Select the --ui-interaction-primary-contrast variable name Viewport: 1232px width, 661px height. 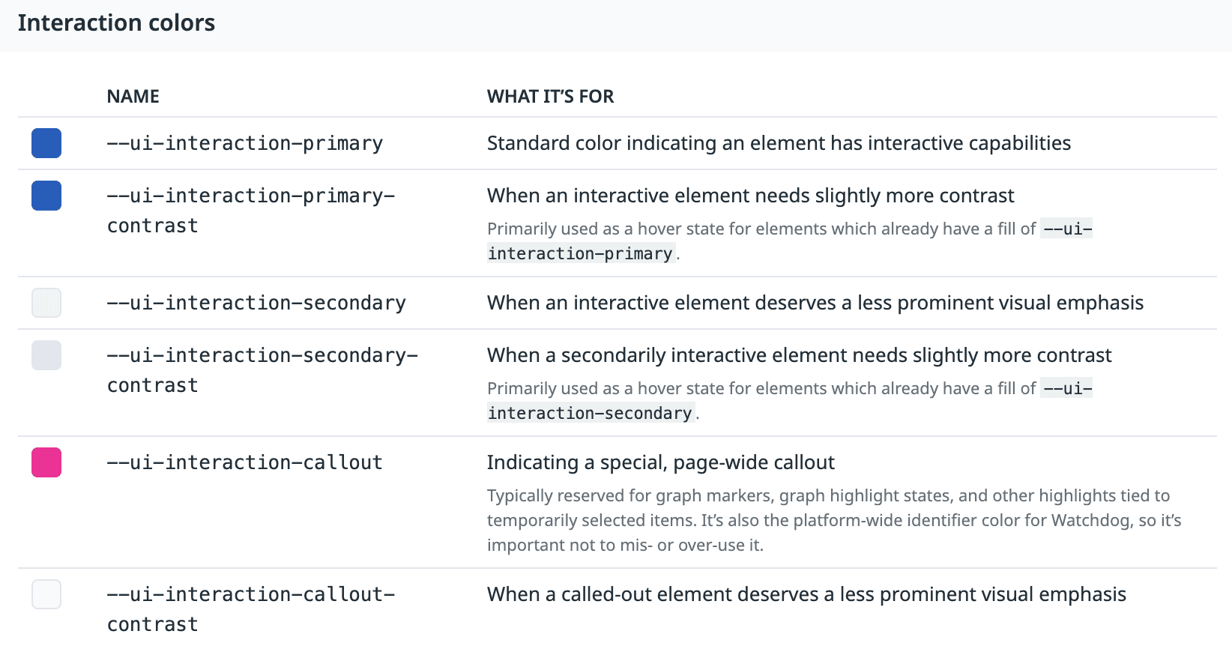coord(250,211)
